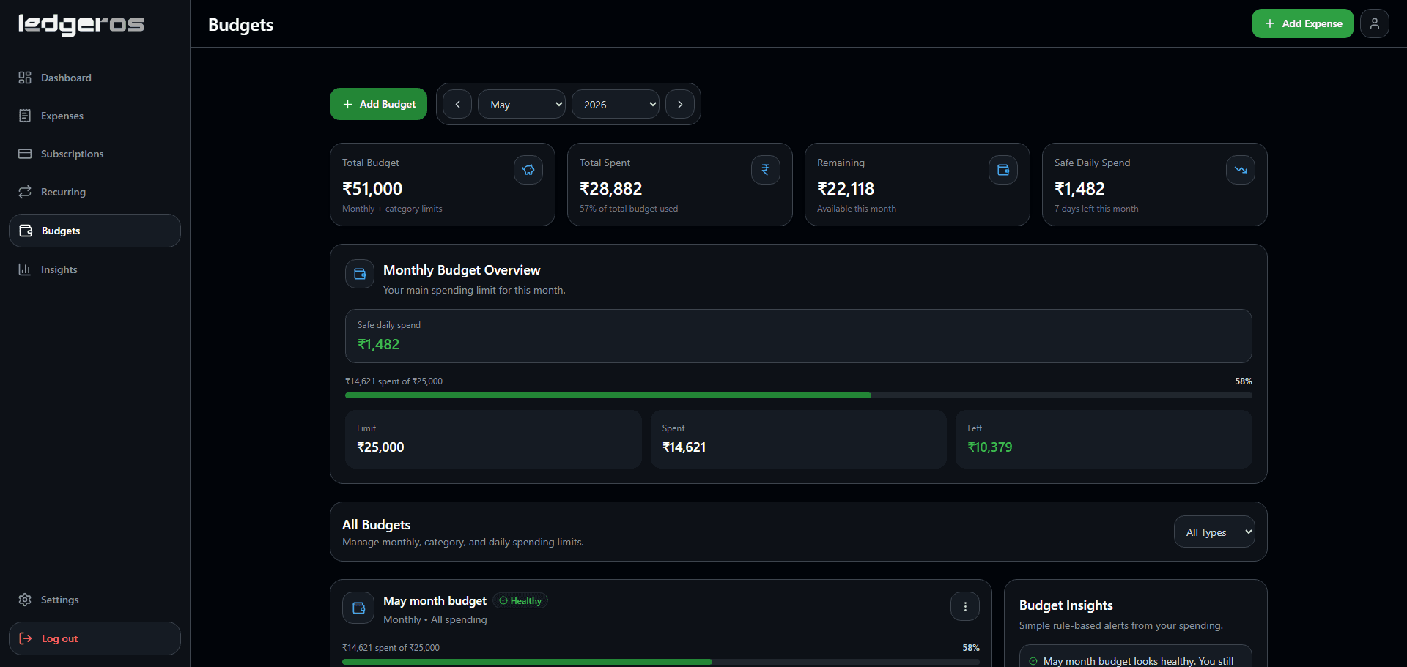
Task: Click the Add Expense button
Action: tap(1302, 23)
